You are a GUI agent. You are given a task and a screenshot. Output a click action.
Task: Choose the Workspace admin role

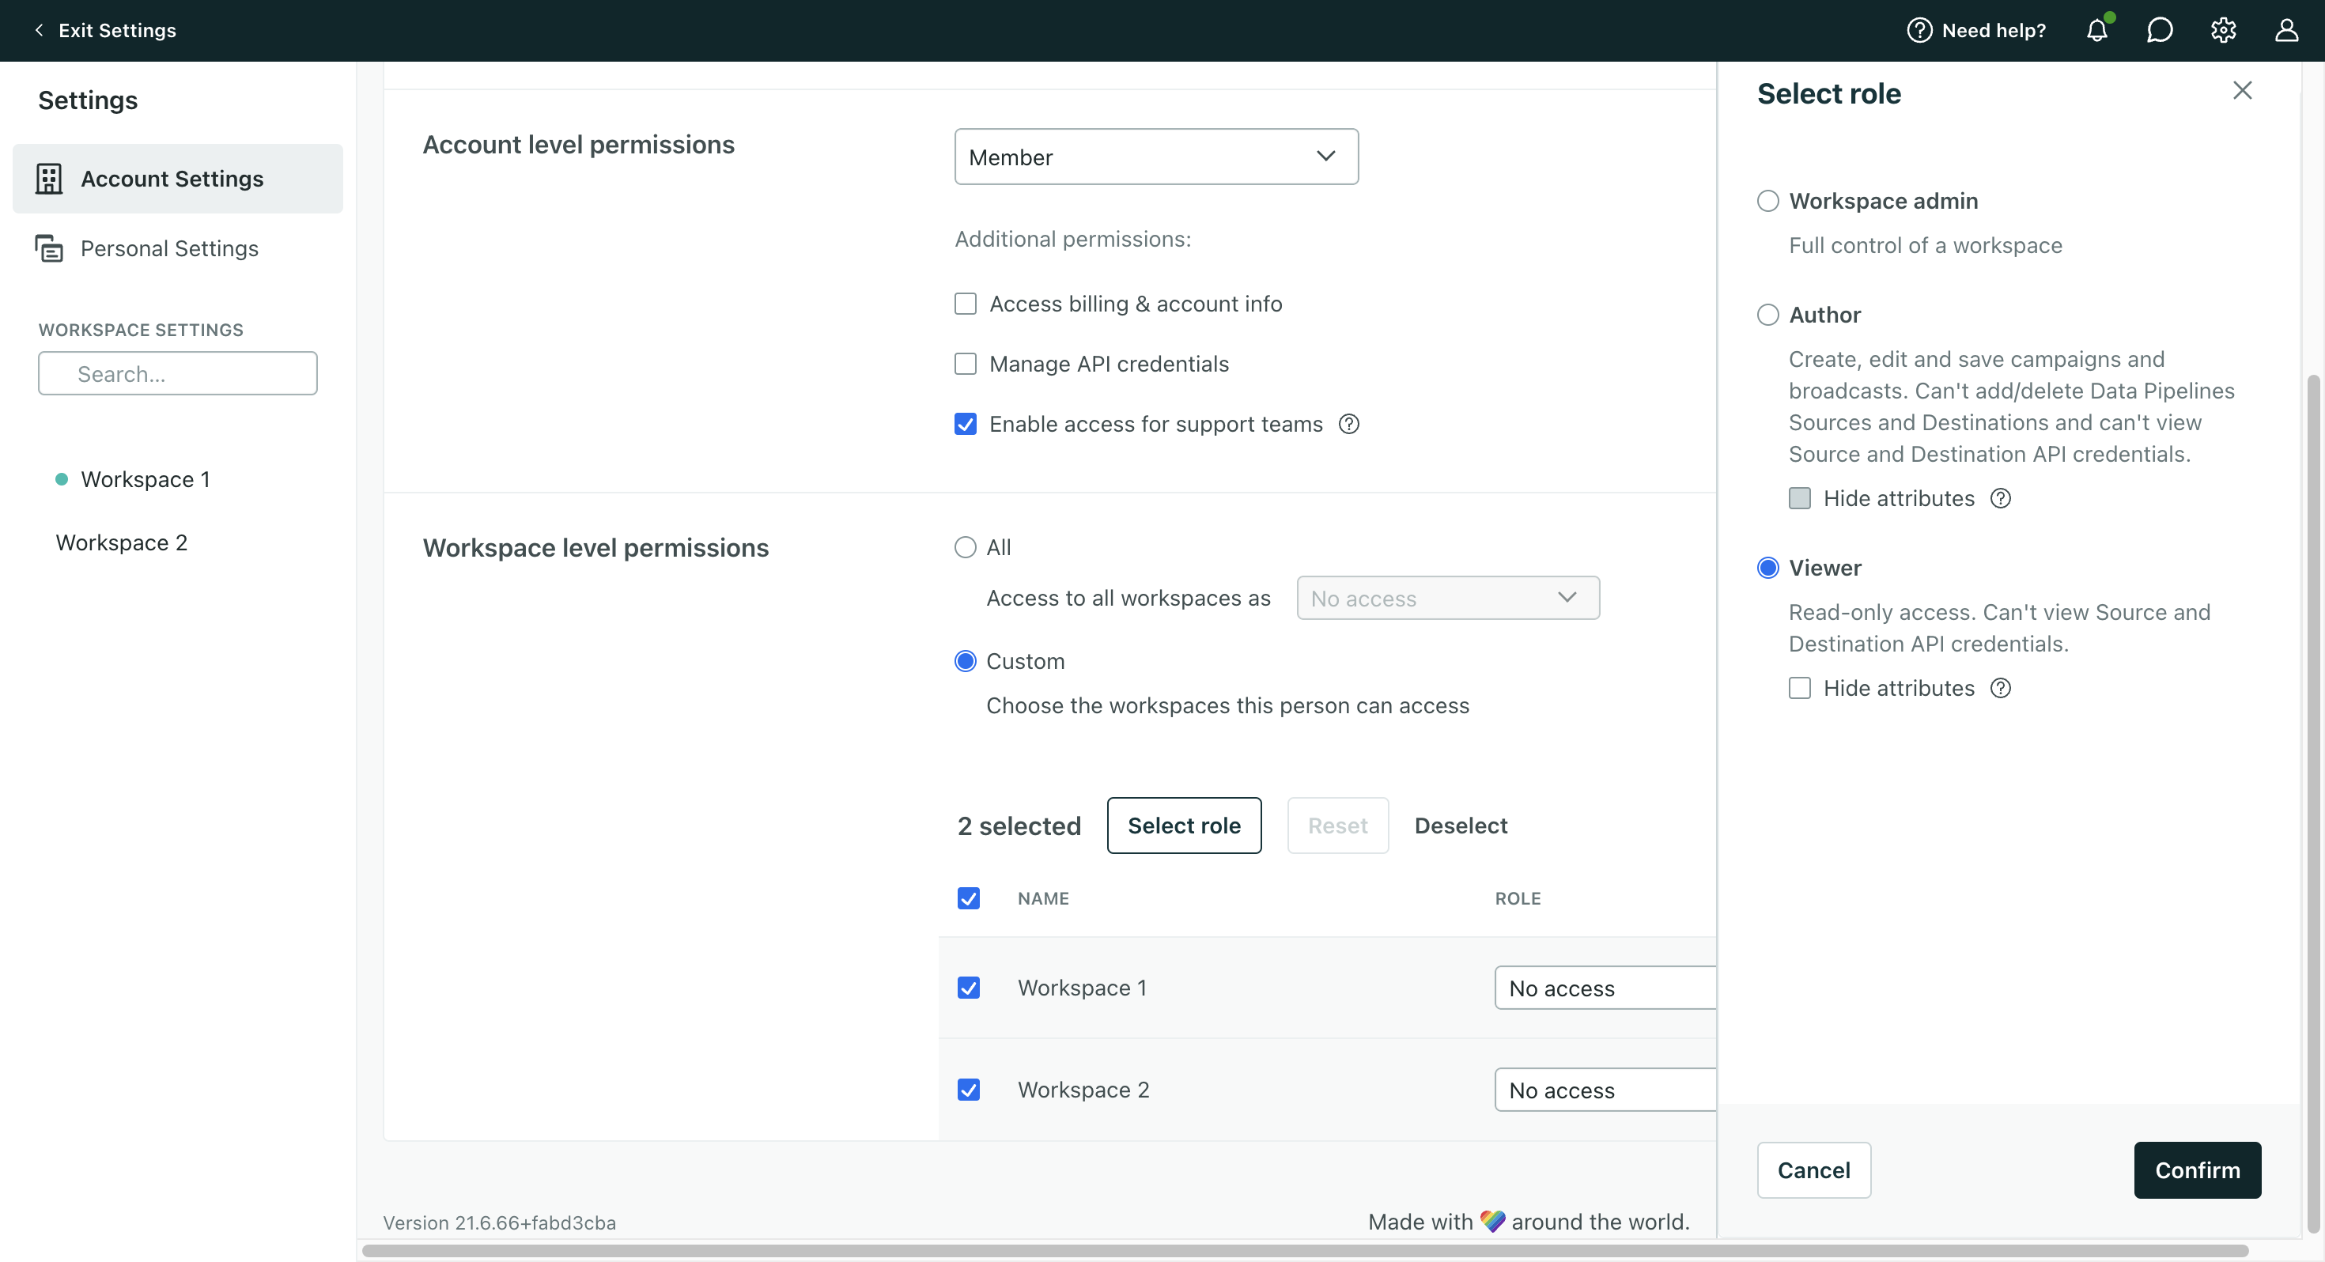pos(1767,200)
